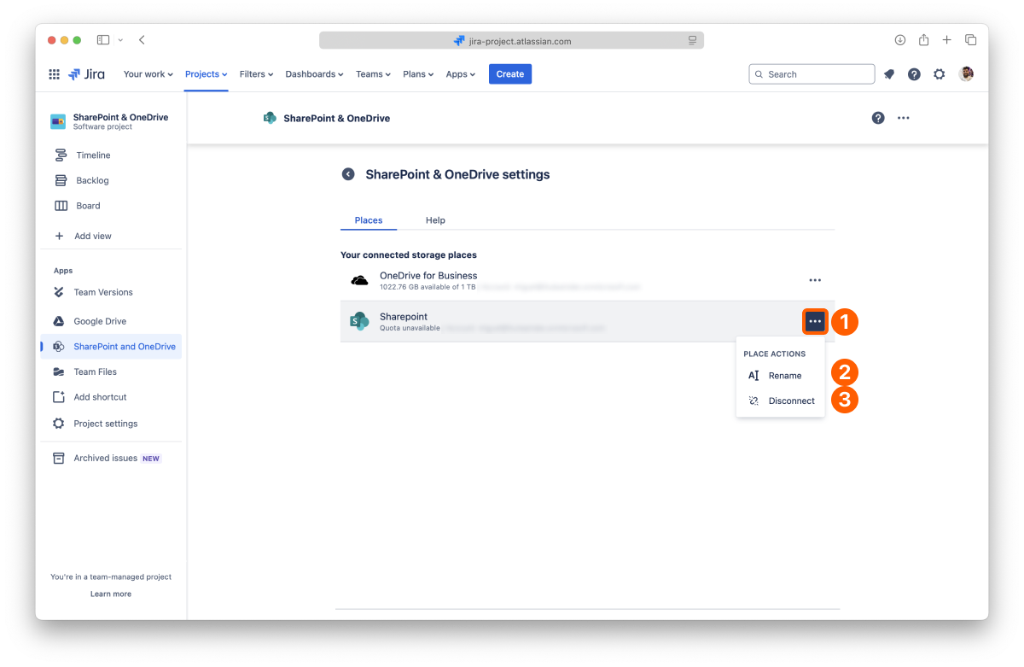The image size is (1024, 667).
Task: Click the Search input field
Action: click(812, 74)
